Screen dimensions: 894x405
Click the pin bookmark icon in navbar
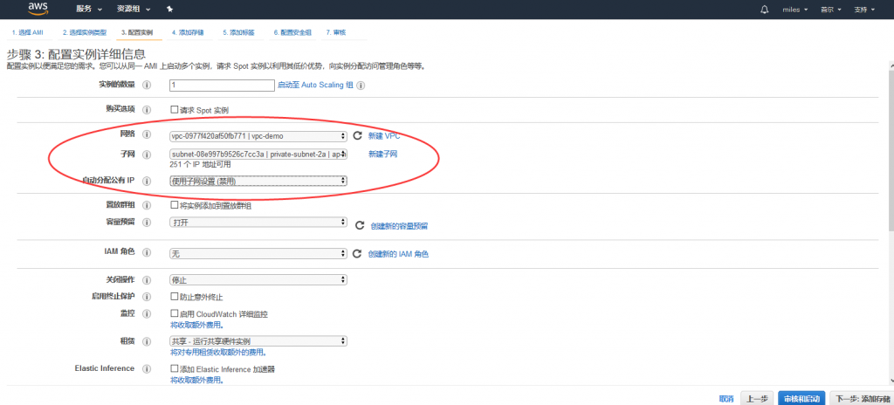coord(168,9)
